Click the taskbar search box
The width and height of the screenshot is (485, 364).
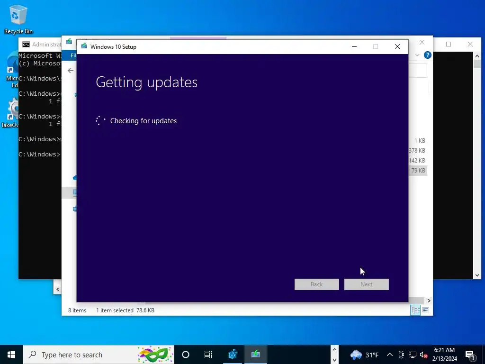click(99, 355)
